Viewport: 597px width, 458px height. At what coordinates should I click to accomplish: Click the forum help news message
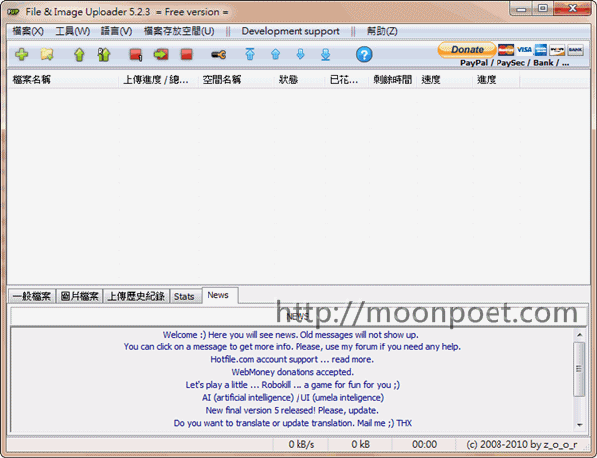(x=292, y=347)
